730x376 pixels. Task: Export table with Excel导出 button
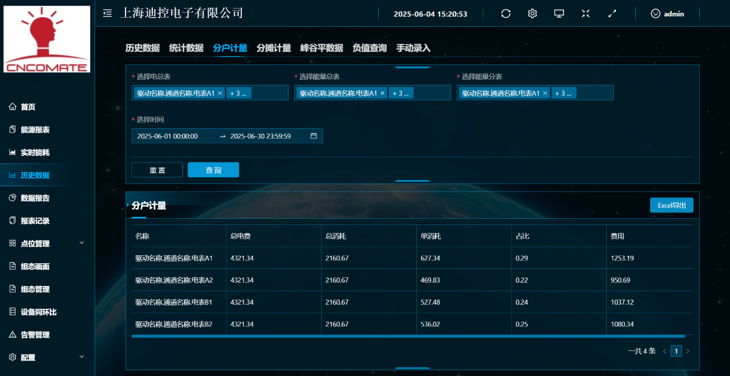click(x=671, y=205)
